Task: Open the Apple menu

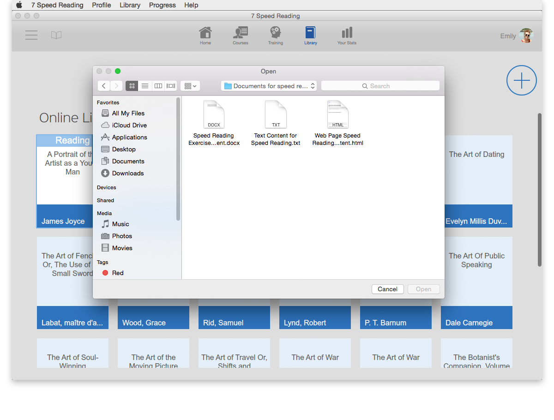Action: point(19,5)
